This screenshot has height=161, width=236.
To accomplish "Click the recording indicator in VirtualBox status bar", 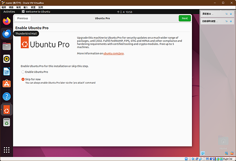I will coord(211,159).
